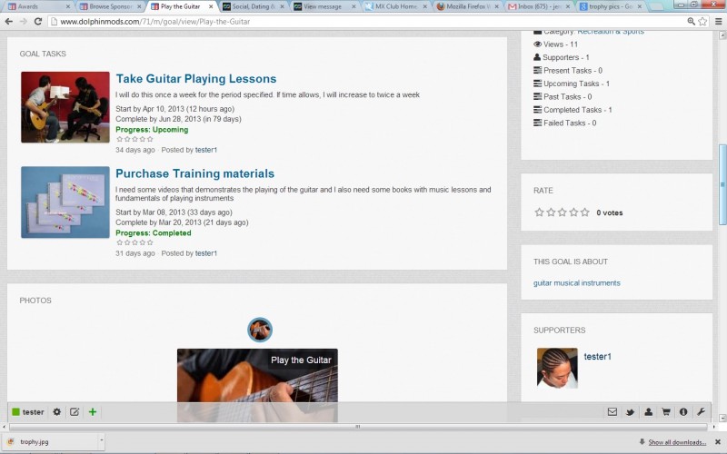727x454 pixels.
Task: Click the address bar URL field
Action: (x=366, y=21)
